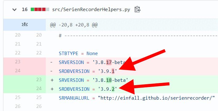Select new line number 23
The image size is (218, 111).
pos(39,80)
